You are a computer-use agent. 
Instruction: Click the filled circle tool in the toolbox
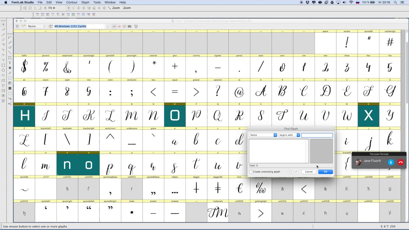click(10, 68)
